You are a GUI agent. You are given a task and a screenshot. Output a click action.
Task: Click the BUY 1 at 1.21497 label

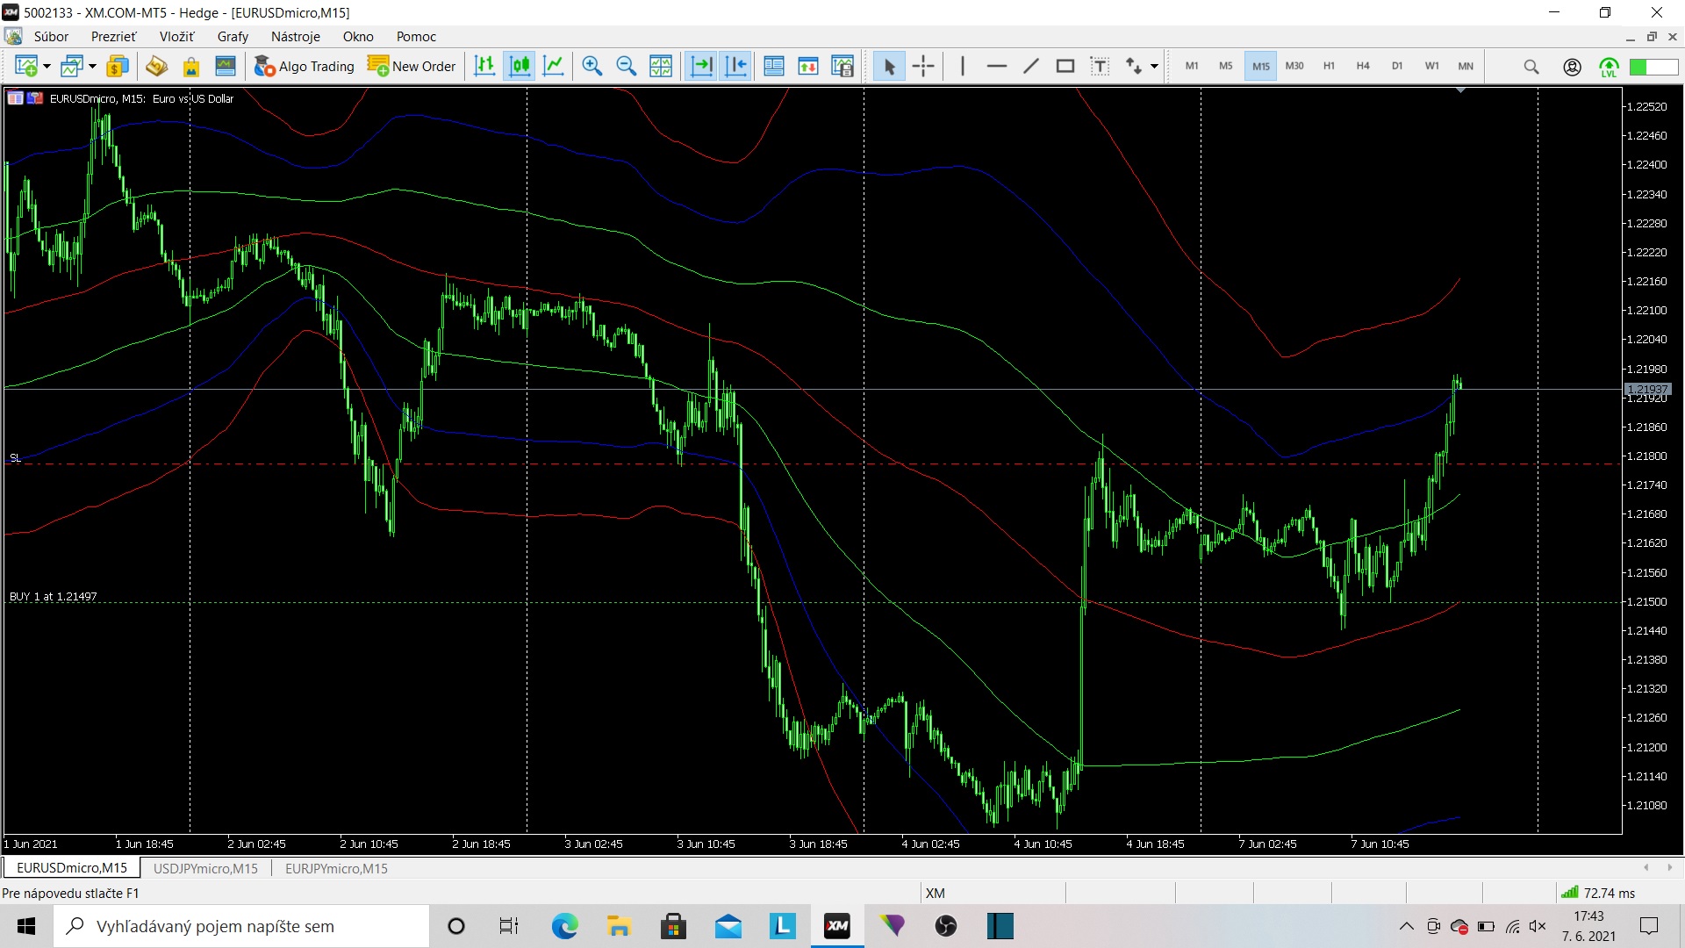click(53, 596)
